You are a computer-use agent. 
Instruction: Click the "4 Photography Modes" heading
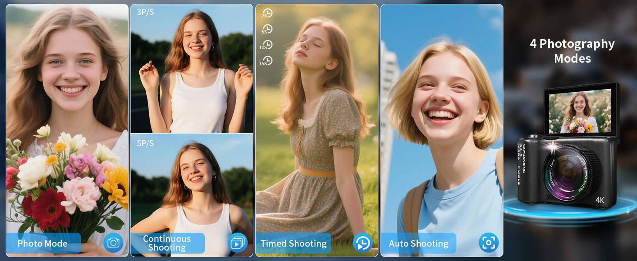pyautogui.click(x=572, y=51)
